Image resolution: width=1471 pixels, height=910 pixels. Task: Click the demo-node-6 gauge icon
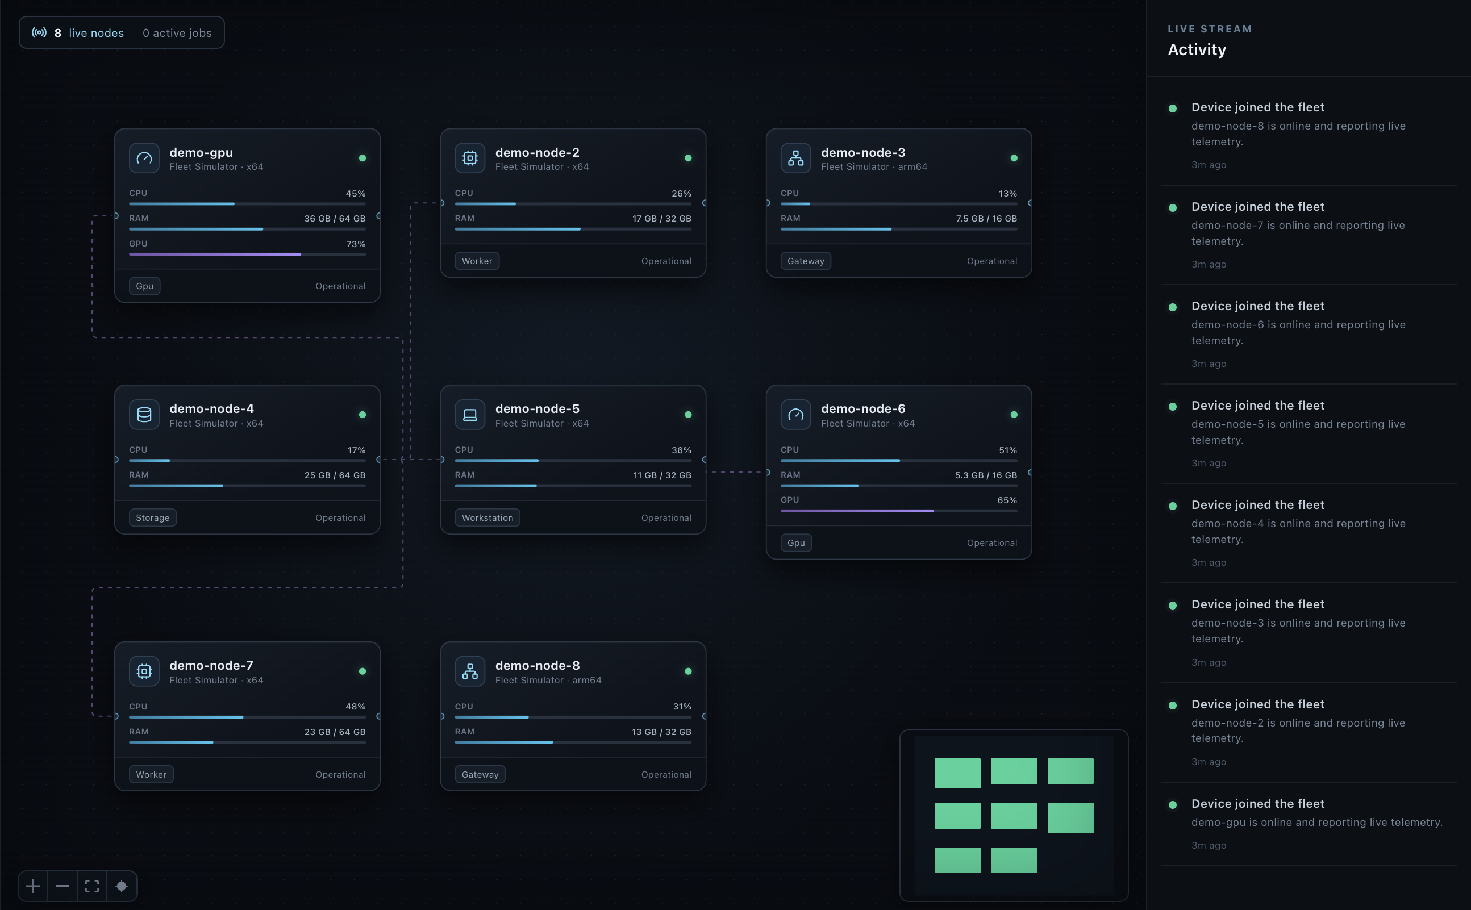pos(795,415)
